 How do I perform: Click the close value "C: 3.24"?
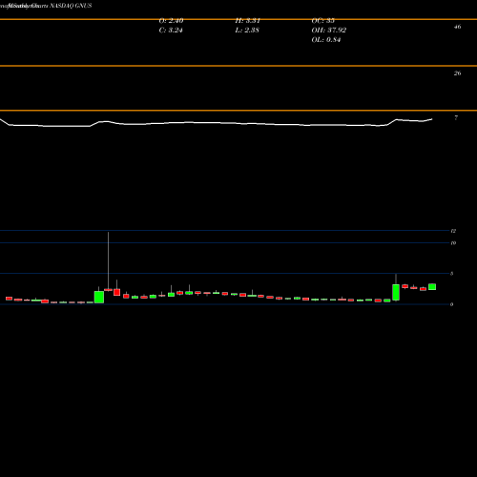[171, 31]
